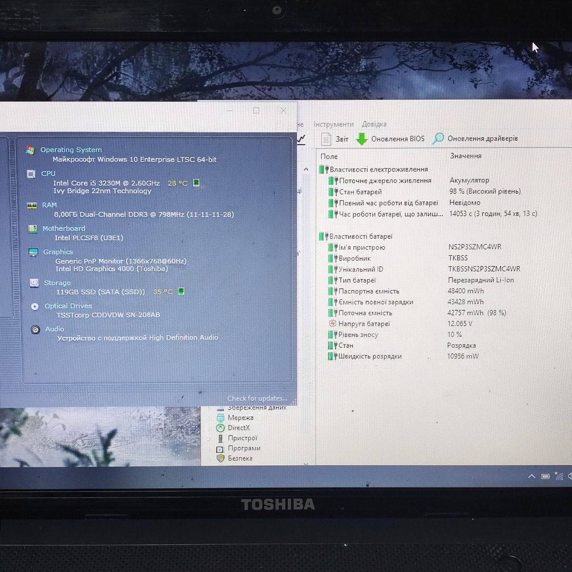572x572 pixels.
Task: Select the Стан батареї field row
Action: coord(360,192)
